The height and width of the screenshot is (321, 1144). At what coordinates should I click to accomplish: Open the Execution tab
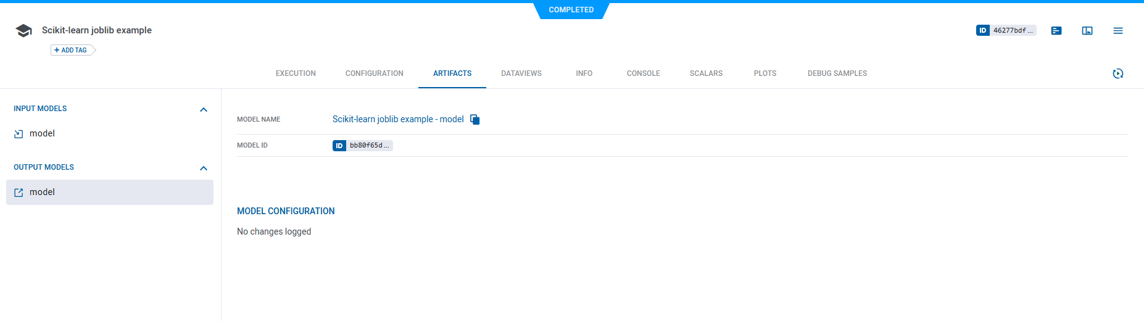click(x=296, y=73)
